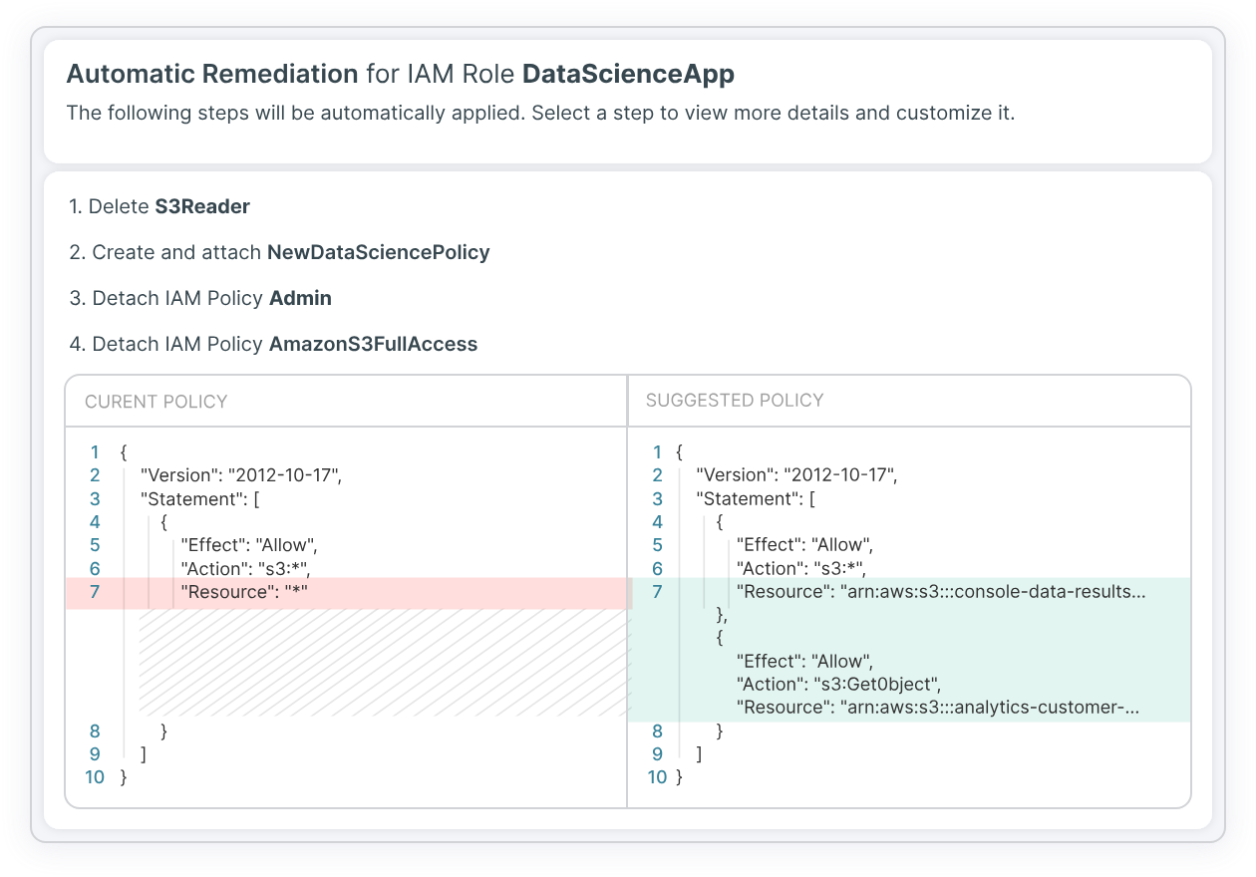This screenshot has width=1256, height=877.
Task: Click the description text about automatically applied steps
Action: (x=540, y=113)
